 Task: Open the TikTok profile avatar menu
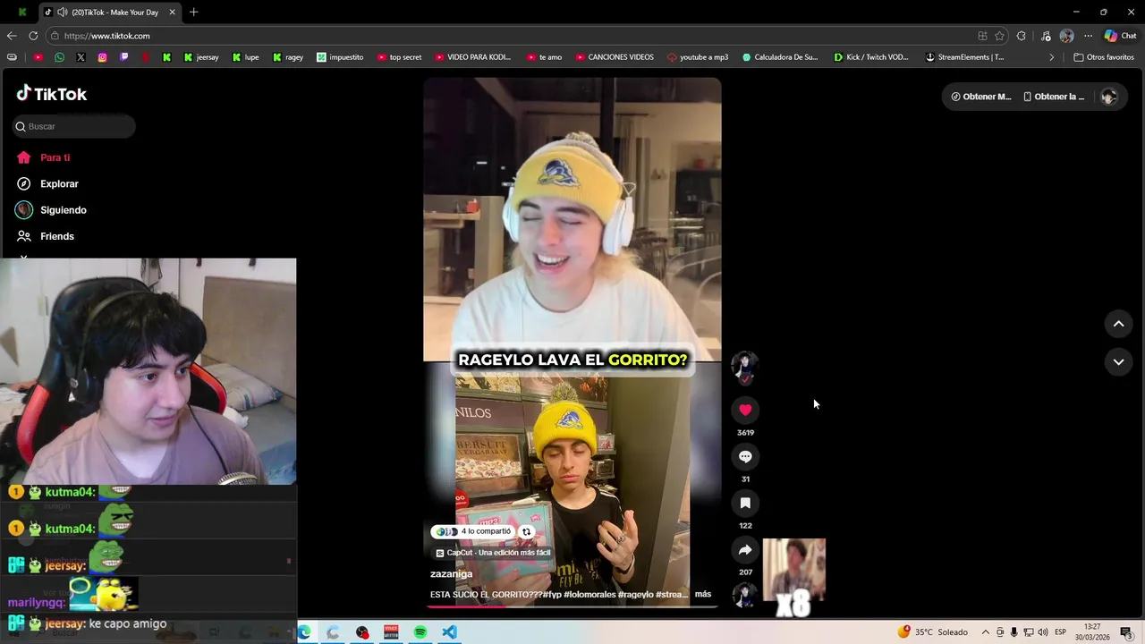pyautogui.click(x=1108, y=97)
